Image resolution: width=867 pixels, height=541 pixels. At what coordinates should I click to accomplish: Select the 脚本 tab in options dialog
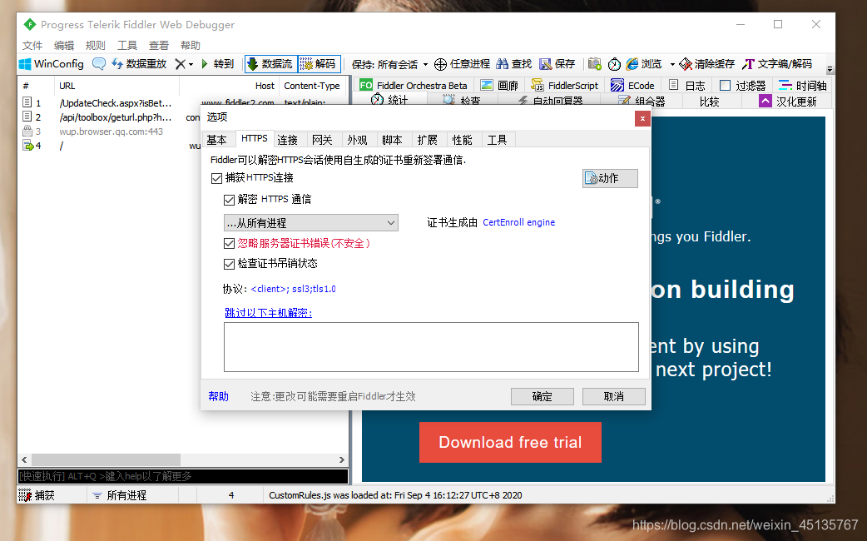(392, 140)
